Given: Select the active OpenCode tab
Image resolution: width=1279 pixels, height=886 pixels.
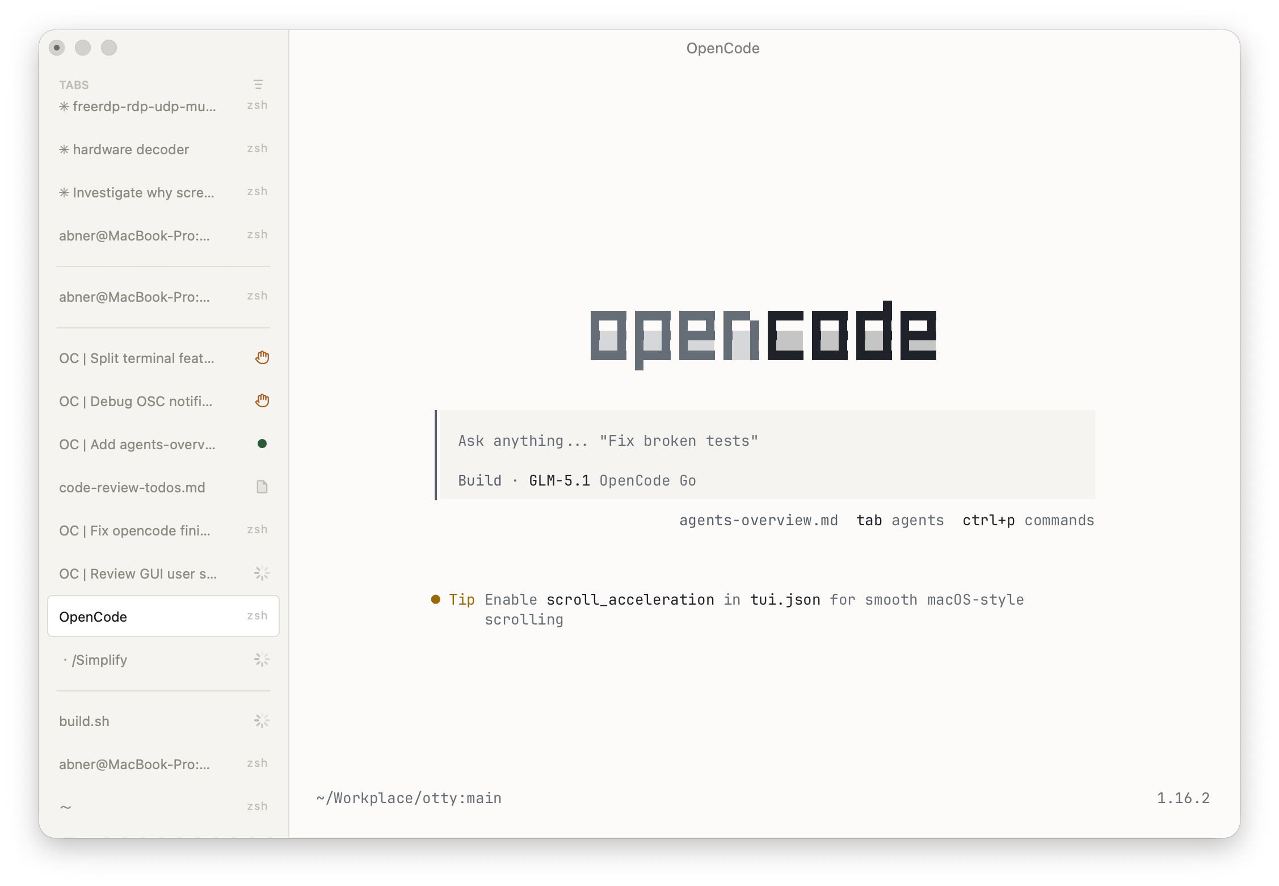Looking at the screenshot, I should pyautogui.click(x=163, y=616).
